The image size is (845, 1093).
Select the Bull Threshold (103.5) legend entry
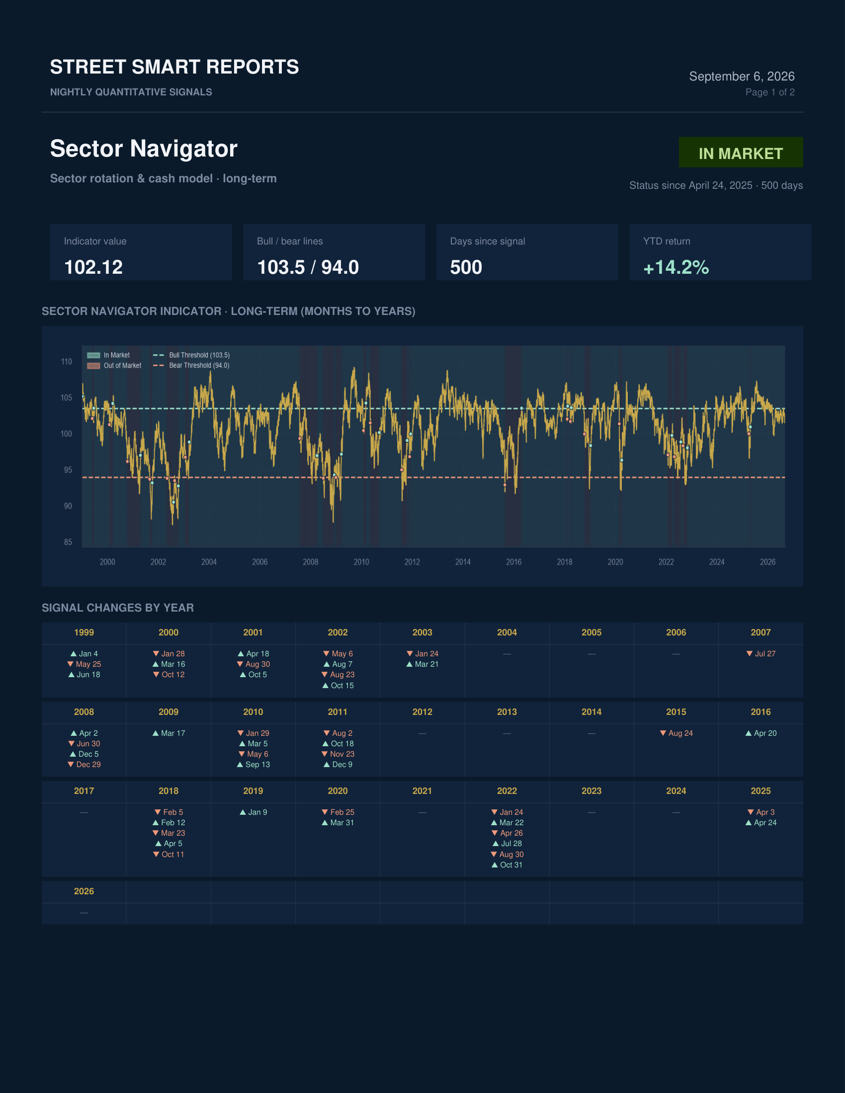(x=191, y=355)
